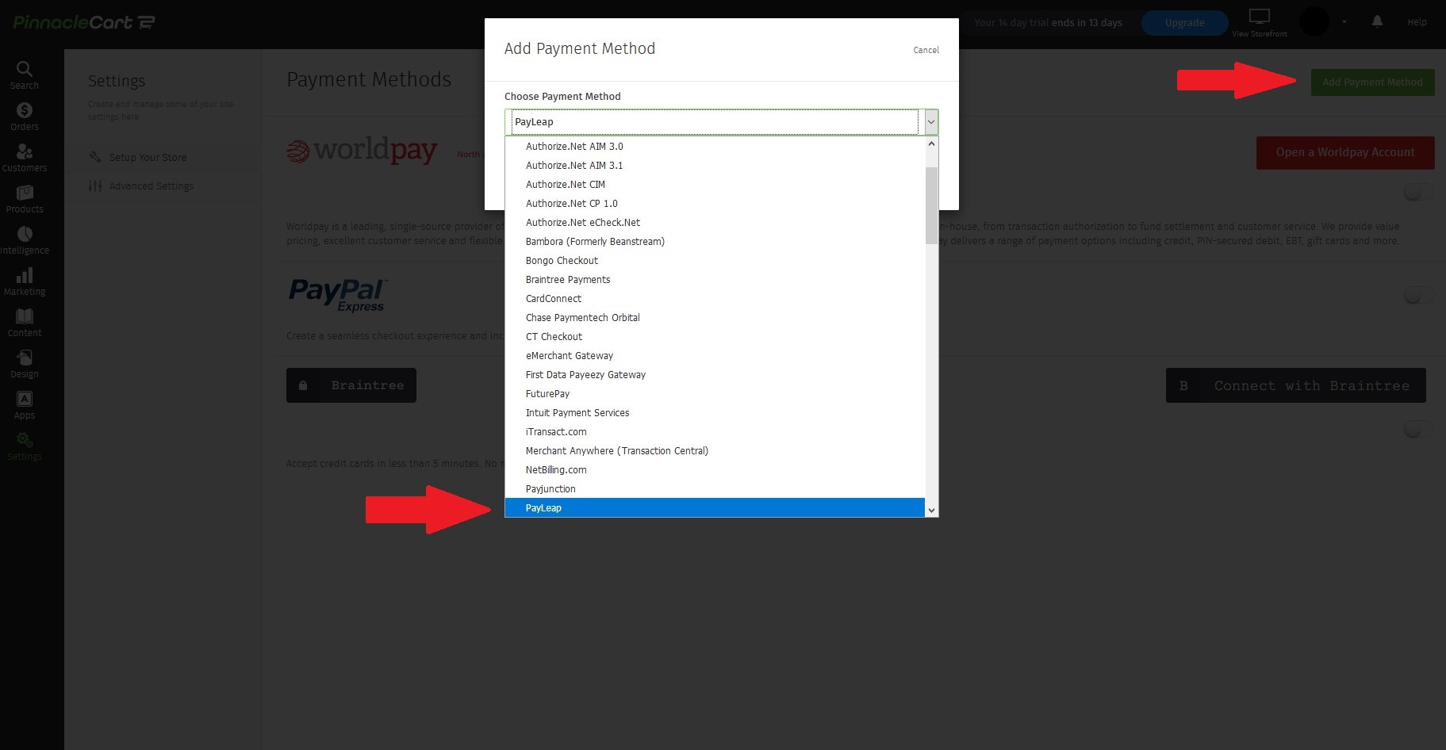This screenshot has height=750, width=1446.
Task: Choose CardConnect from list
Action: (x=715, y=299)
